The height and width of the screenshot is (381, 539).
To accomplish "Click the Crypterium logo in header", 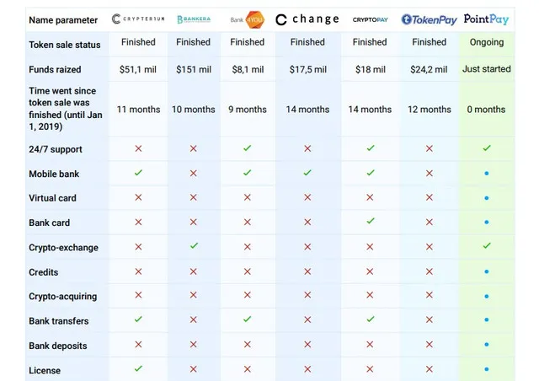I will tap(138, 19).
